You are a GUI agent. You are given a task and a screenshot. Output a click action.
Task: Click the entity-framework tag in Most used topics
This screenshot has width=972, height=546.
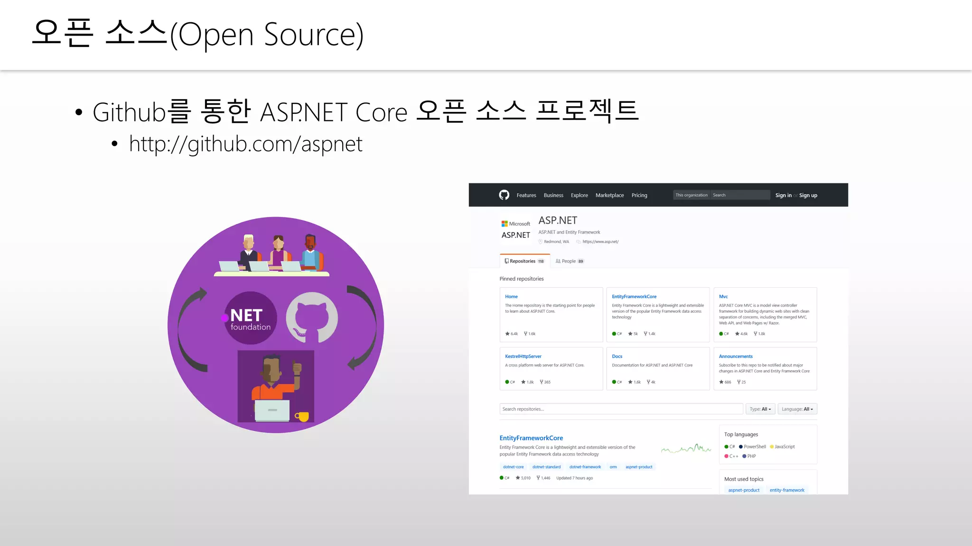[787, 490]
